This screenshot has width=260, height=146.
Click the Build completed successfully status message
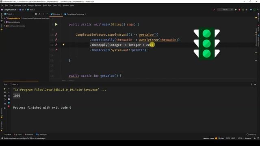[x=24, y=138]
